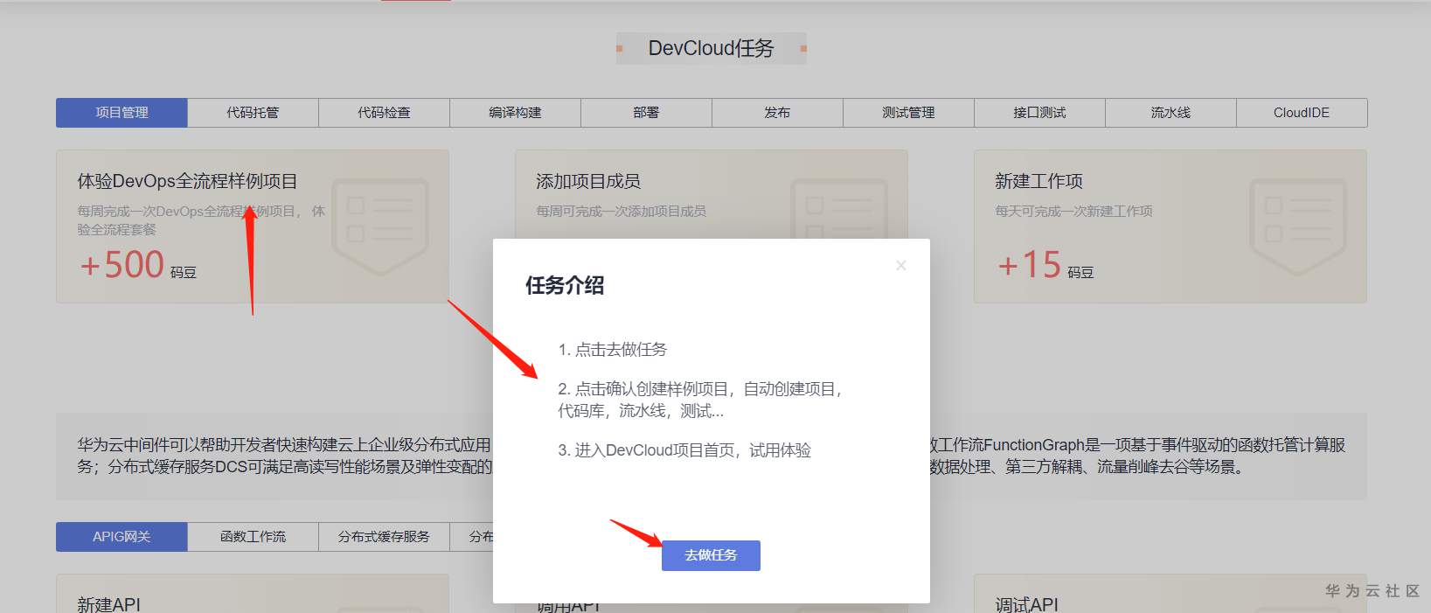Select the 编译构建 tab
The width and height of the screenshot is (1431, 613).
tap(515, 113)
